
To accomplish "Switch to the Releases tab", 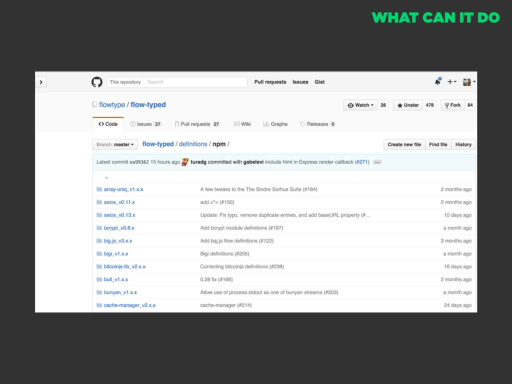I will coord(317,124).
